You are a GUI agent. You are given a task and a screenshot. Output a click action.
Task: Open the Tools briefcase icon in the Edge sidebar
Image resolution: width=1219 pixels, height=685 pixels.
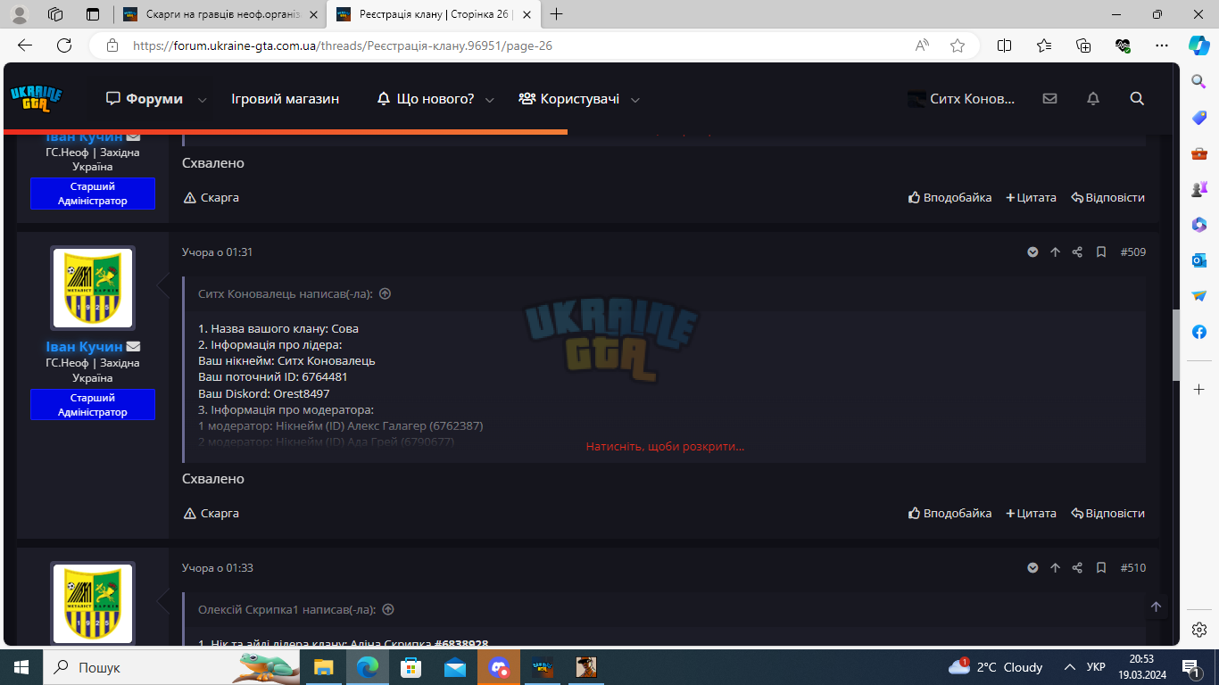pyautogui.click(x=1199, y=153)
